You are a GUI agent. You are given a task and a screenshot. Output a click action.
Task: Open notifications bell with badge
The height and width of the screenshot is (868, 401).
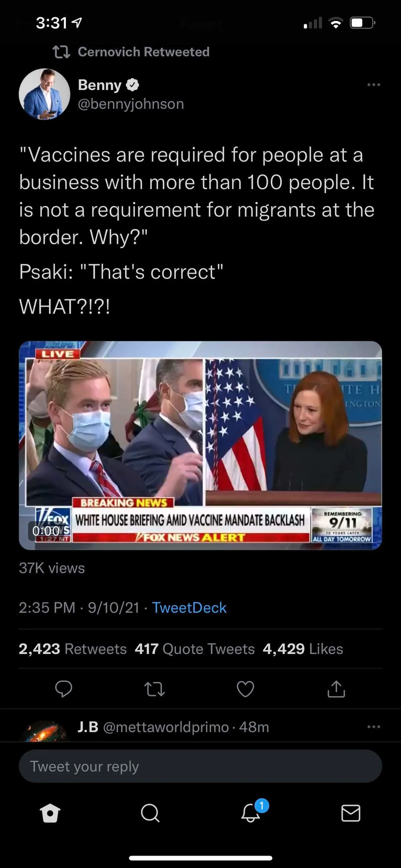point(251,813)
